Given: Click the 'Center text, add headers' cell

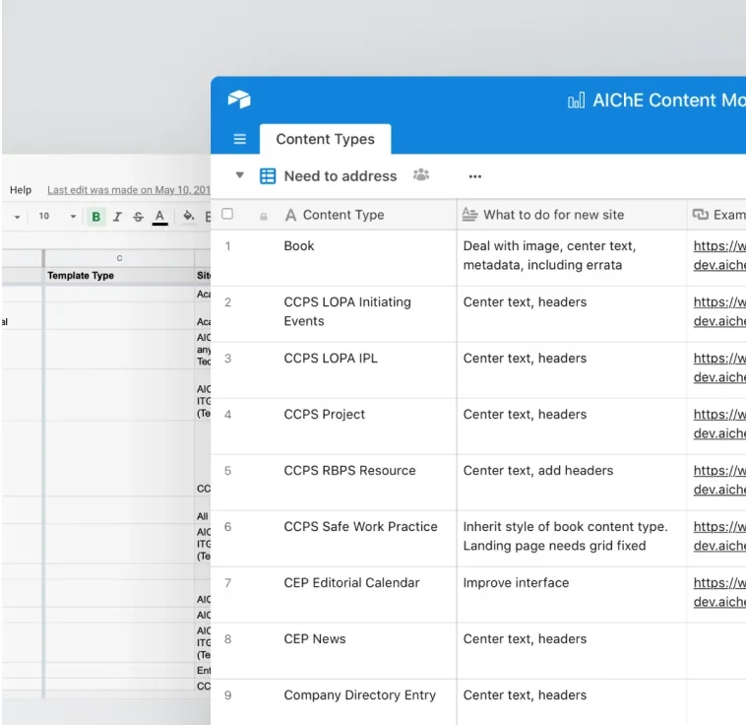Looking at the screenshot, I should pos(572,483).
